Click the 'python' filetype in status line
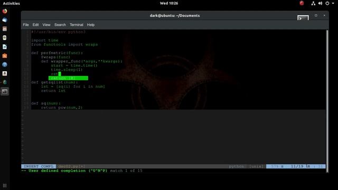The width and height of the screenshot is (338, 190). pyautogui.click(x=236, y=166)
